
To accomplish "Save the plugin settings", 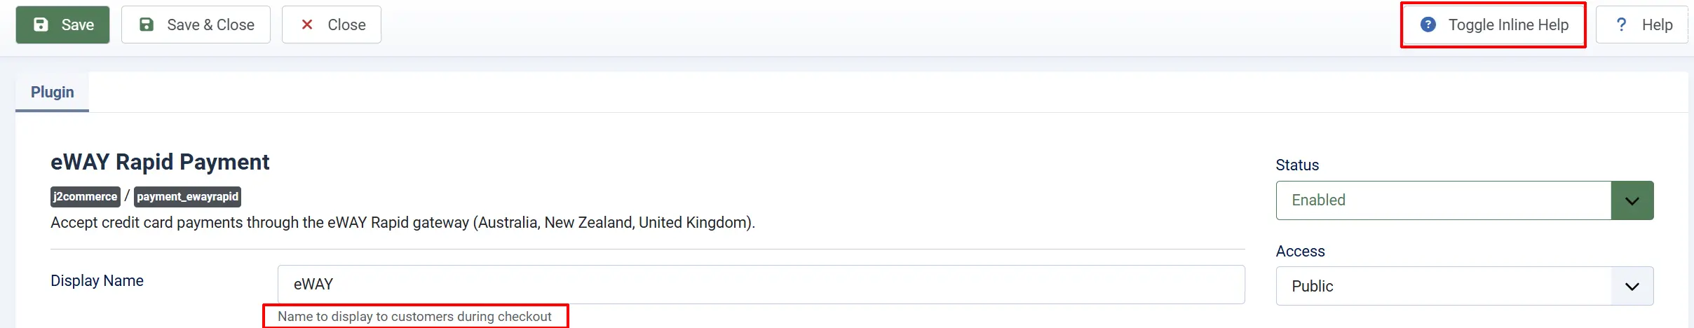I will click(63, 25).
